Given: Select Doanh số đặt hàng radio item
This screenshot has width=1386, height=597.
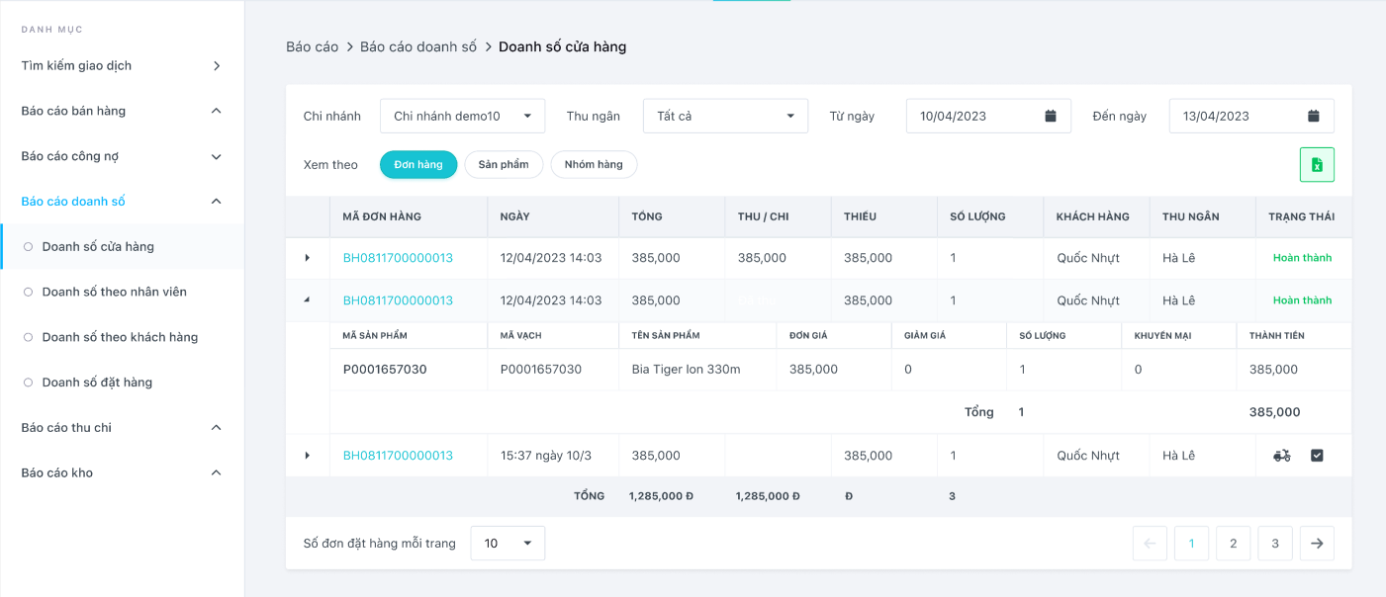Looking at the screenshot, I should [x=97, y=383].
